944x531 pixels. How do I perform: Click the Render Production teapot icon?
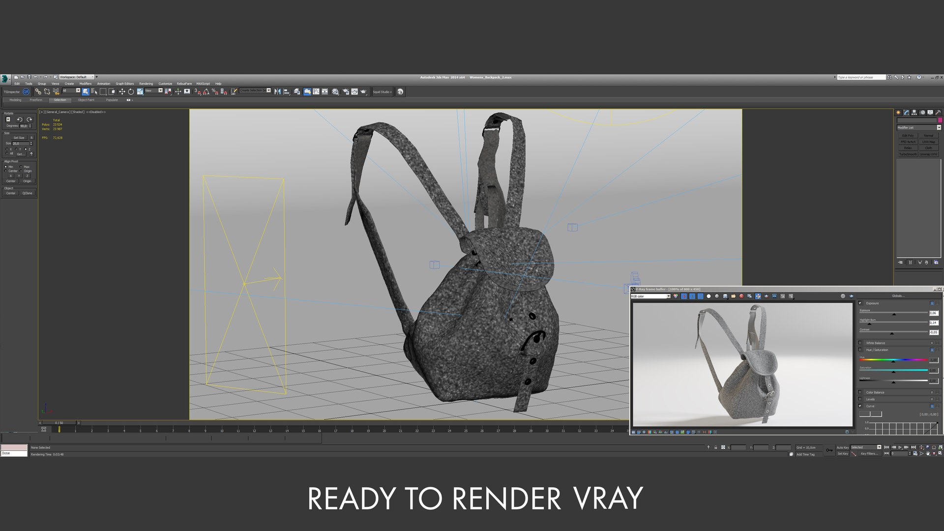pyautogui.click(x=363, y=91)
